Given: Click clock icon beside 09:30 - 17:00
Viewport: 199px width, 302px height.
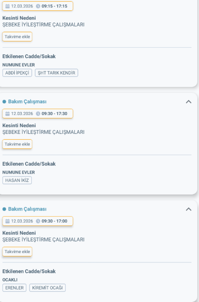Looking at the screenshot, I should 38,221.
